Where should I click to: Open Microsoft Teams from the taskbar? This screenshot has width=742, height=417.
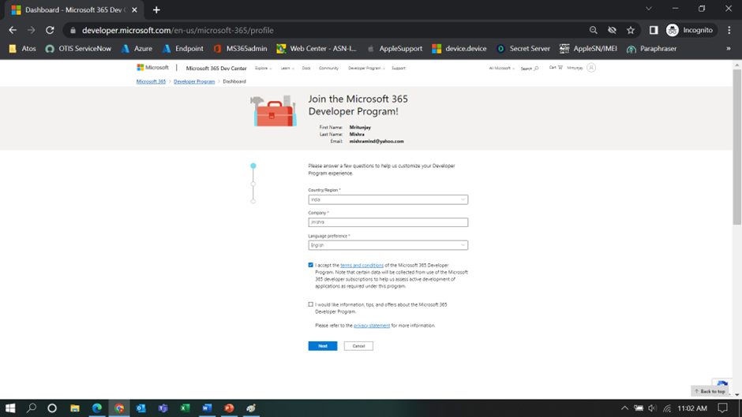point(163,408)
